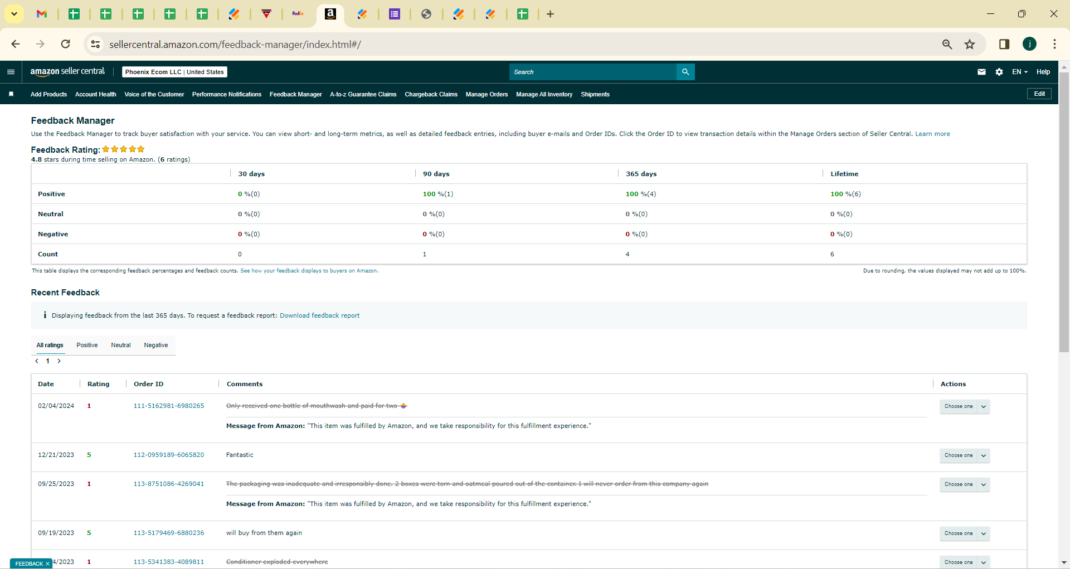Screen dimensions: 1070x569
Task: Click the Amazon Seller Central active tab
Action: coord(330,14)
